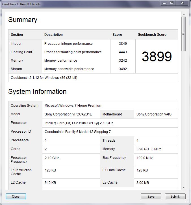The height and width of the screenshot is (205, 191).
Task: Click the 'Threads' label
Action: pyautogui.click(x=109, y=141)
